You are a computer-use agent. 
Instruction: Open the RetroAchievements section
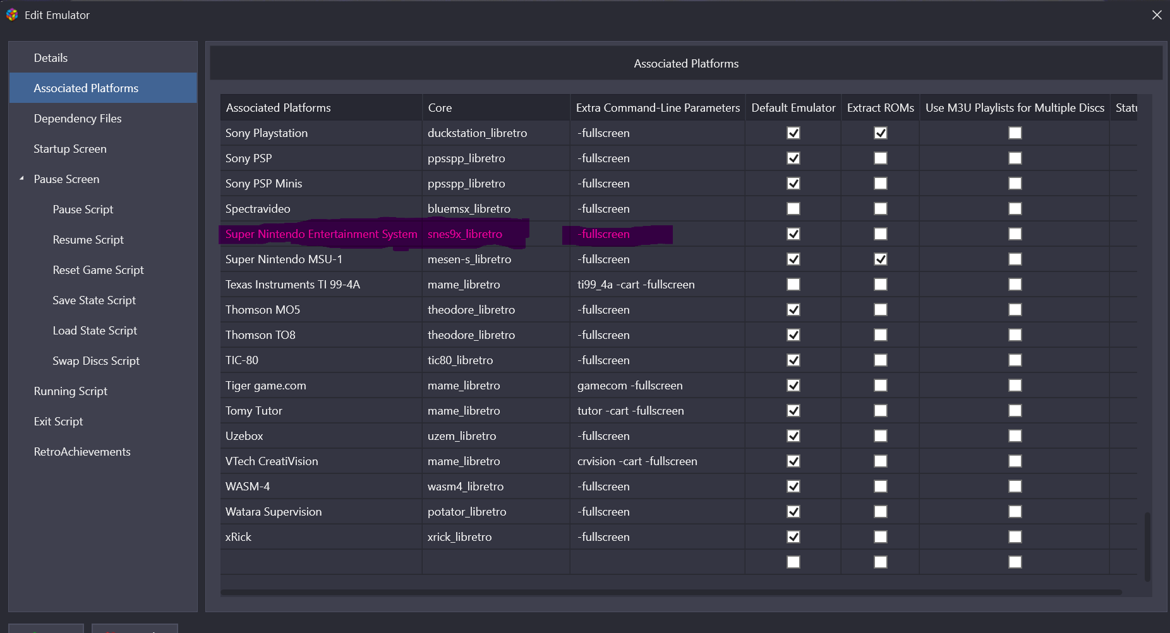tap(82, 452)
